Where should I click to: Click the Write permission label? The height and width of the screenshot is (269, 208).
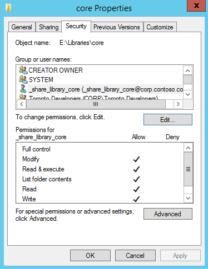pos(29,199)
